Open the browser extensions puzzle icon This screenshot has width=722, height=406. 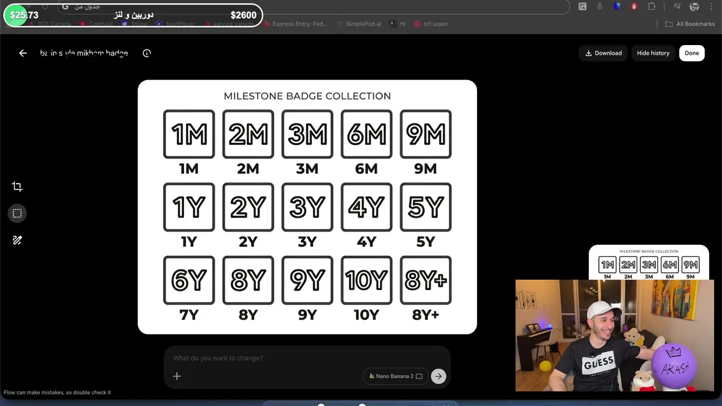pyautogui.click(x=651, y=6)
